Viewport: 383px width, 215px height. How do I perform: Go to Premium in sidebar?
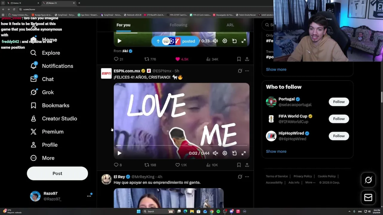point(47,132)
